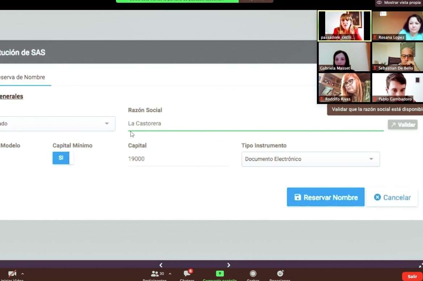Open the dropdown left of Razón Social

(58, 124)
